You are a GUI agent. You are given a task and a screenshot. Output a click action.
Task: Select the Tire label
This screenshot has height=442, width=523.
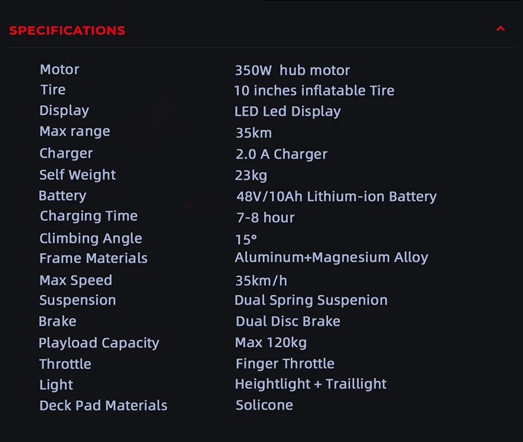[53, 90]
